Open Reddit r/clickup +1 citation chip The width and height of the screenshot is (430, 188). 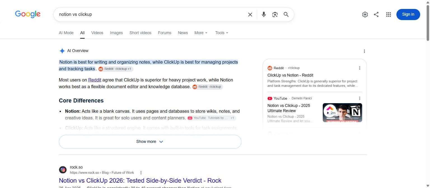pos(116,69)
